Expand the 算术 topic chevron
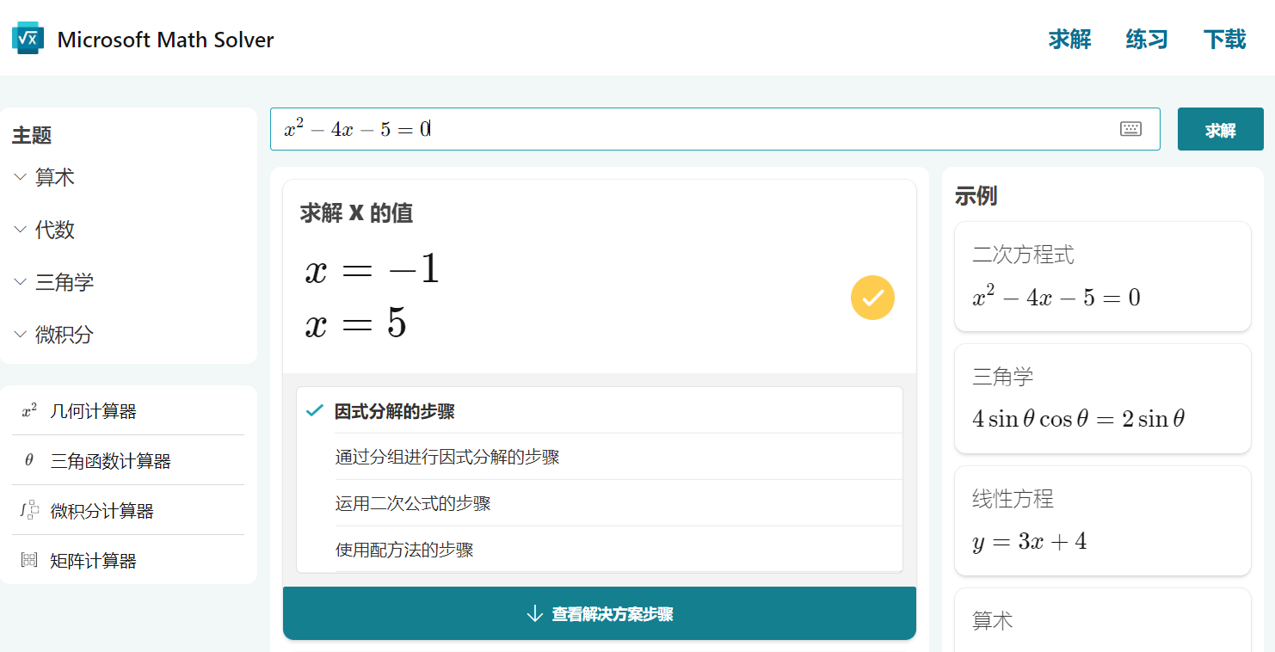The height and width of the screenshot is (652, 1275). pos(21,177)
